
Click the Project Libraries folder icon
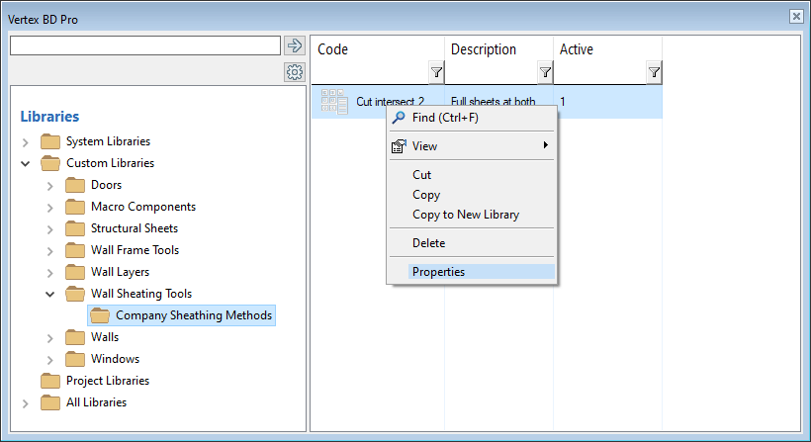pyautogui.click(x=50, y=381)
